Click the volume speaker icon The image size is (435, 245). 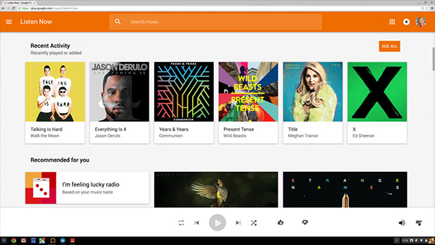point(402,223)
